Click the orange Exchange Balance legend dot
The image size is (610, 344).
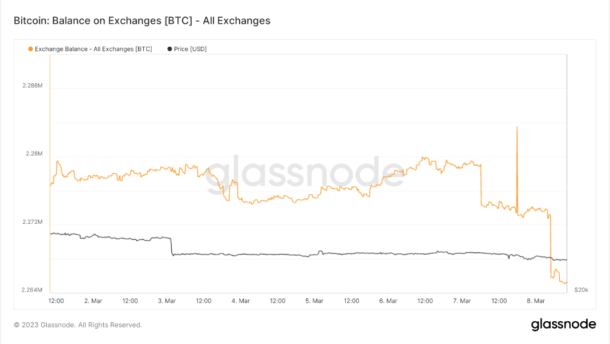(30, 49)
